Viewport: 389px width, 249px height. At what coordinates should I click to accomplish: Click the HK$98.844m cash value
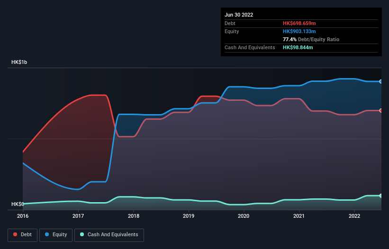point(298,47)
